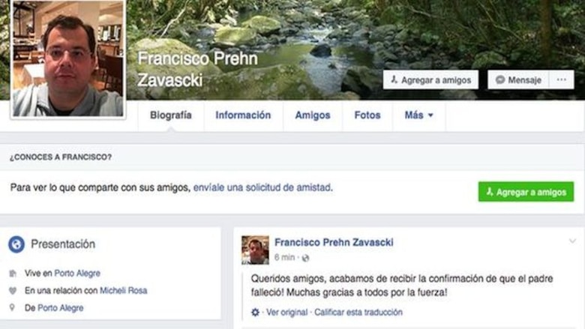Image resolution: width=585 pixels, height=329 pixels.
Task: Click the location pin icon beside De Porto Alegre
Action: pyautogui.click(x=12, y=308)
